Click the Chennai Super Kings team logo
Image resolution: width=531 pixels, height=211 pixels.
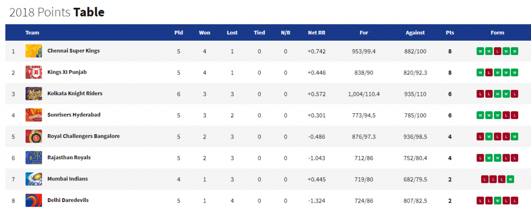[x=33, y=51]
